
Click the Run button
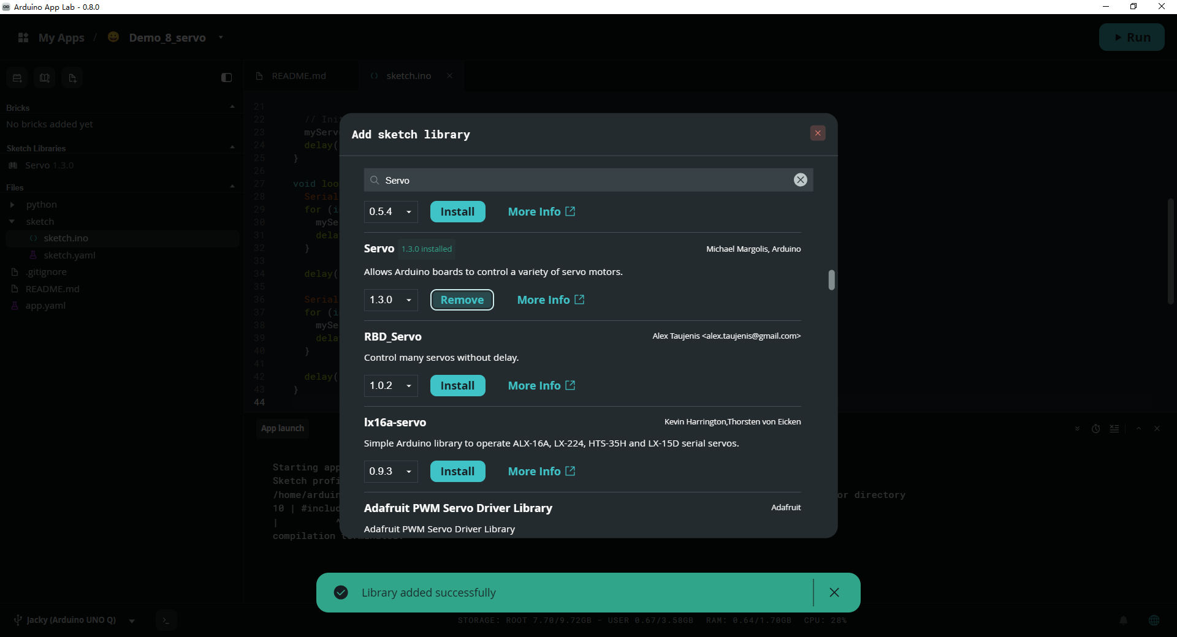pyautogui.click(x=1131, y=37)
